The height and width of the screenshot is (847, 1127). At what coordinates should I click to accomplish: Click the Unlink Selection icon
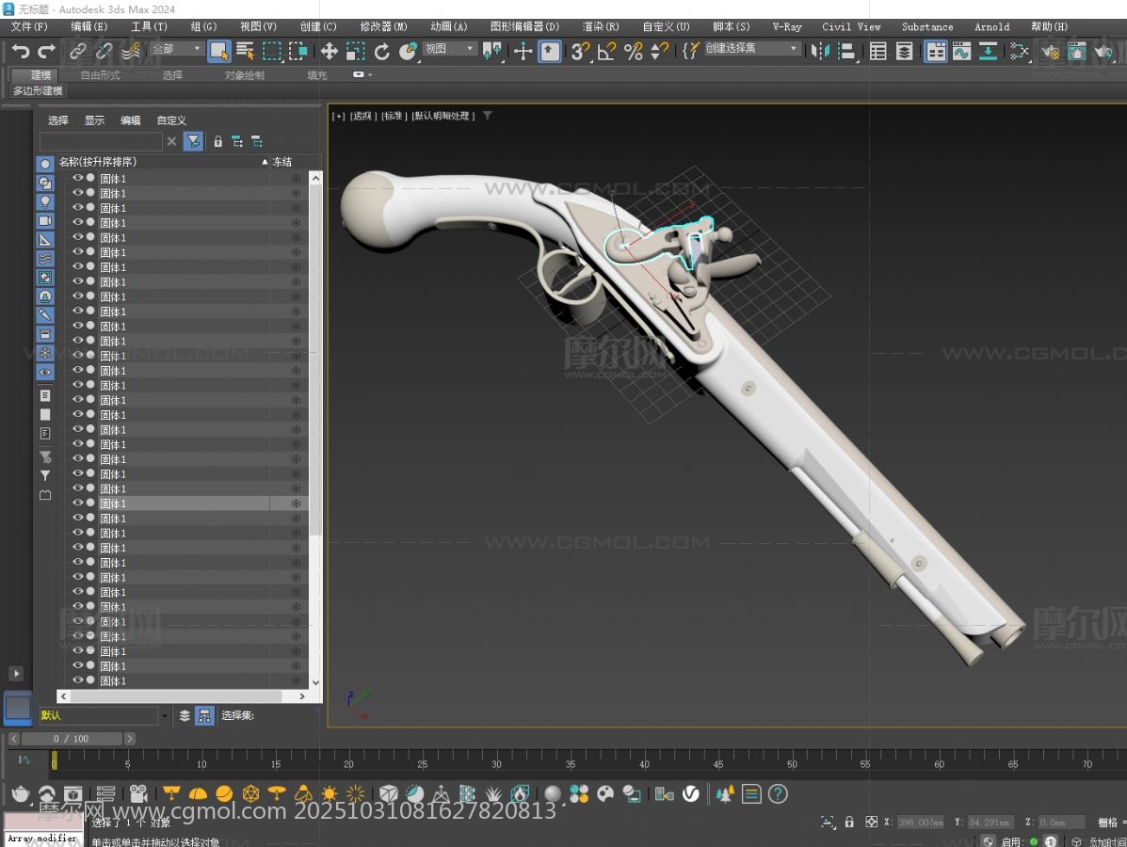click(x=104, y=51)
